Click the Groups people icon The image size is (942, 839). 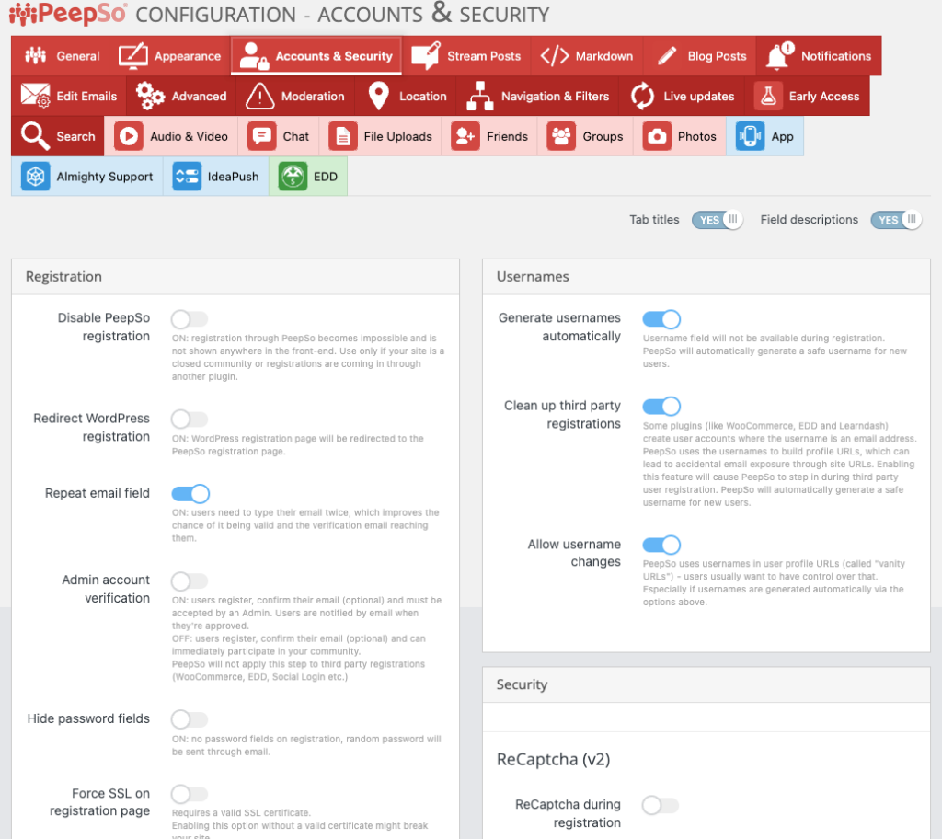pos(561,136)
